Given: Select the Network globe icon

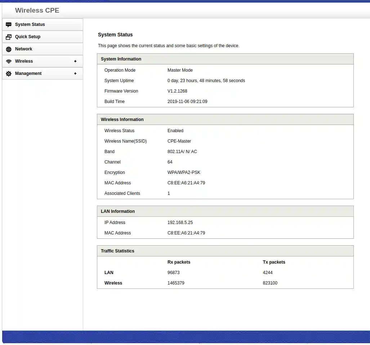Looking at the screenshot, I should [8, 49].
